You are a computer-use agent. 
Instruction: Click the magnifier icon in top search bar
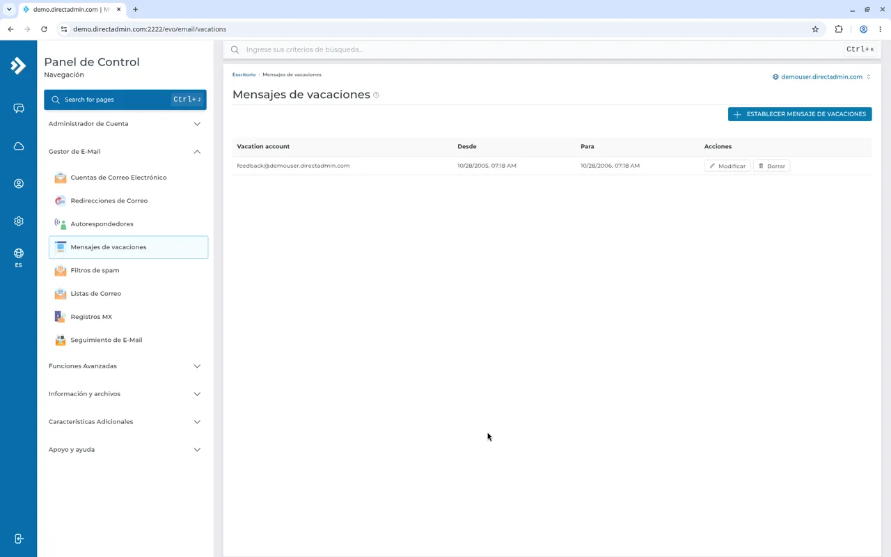click(x=235, y=49)
